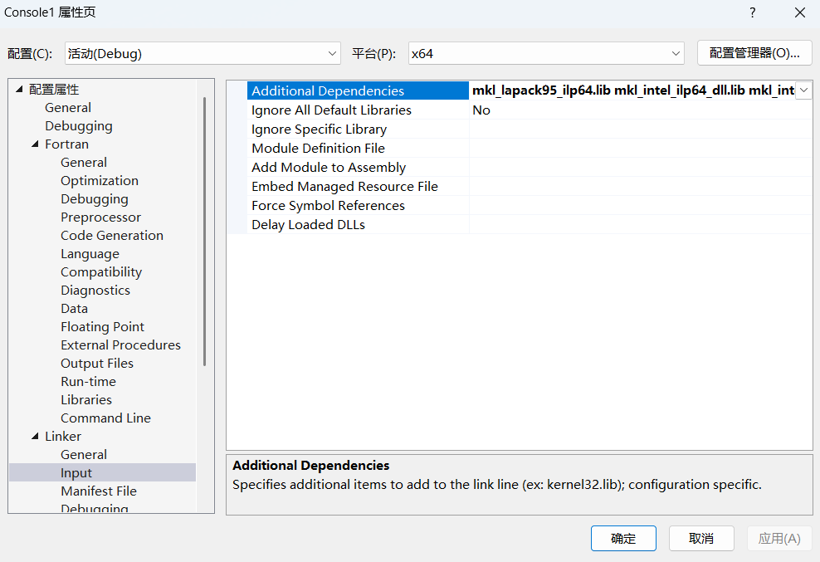Select Module Definition File property
Viewport: 820px width, 562px height.
[x=358, y=148]
